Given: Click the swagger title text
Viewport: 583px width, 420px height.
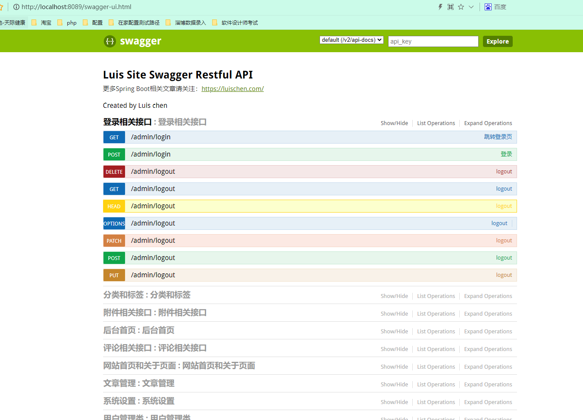Looking at the screenshot, I should [141, 41].
